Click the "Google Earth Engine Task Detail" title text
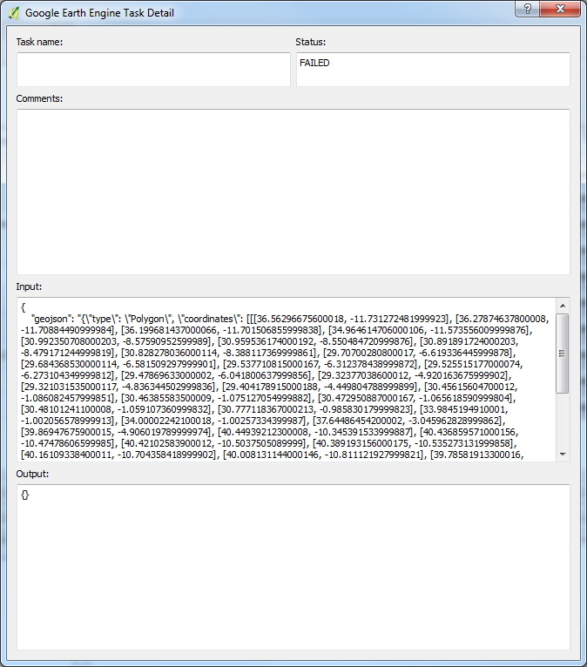The image size is (587, 667). point(99,13)
